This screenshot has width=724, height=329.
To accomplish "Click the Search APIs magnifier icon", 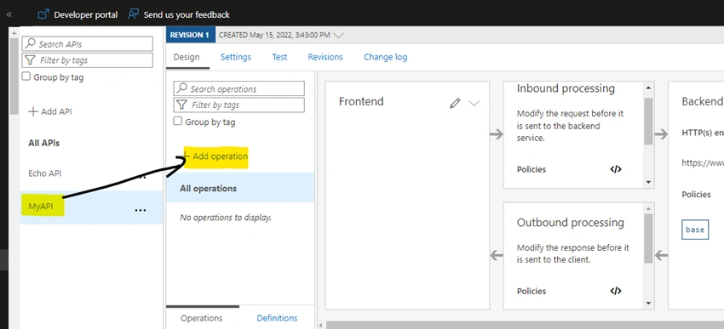I will 30,43.
